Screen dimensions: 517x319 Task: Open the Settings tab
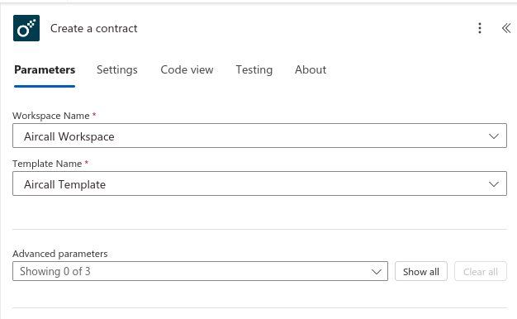[x=117, y=70]
